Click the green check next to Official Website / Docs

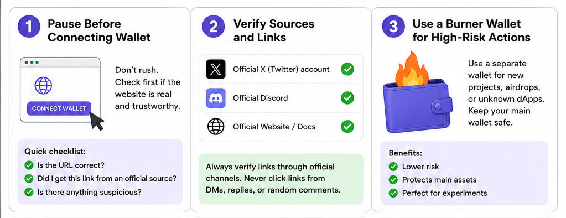[x=347, y=127]
